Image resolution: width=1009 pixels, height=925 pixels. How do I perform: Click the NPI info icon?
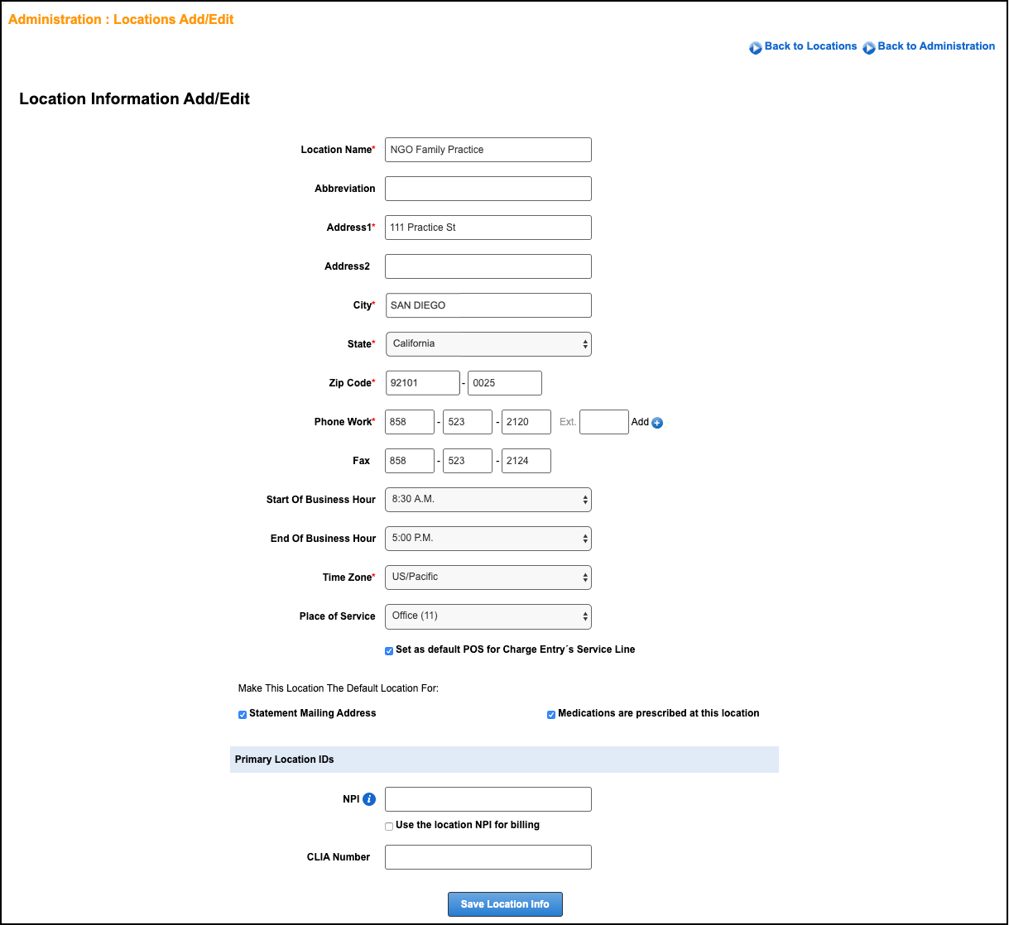click(x=369, y=799)
